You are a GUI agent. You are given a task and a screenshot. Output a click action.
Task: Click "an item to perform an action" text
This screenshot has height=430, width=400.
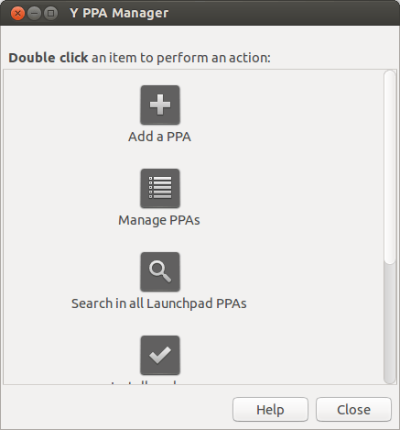[179, 58]
